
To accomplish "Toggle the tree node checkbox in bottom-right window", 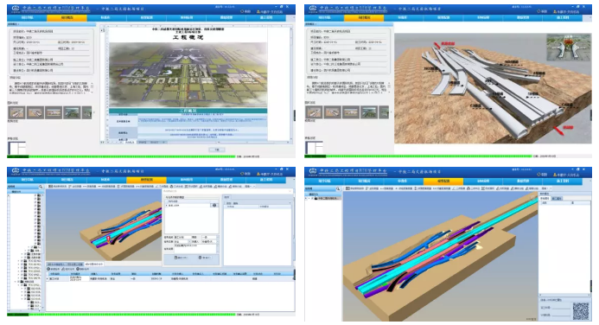I will [x=312, y=199].
